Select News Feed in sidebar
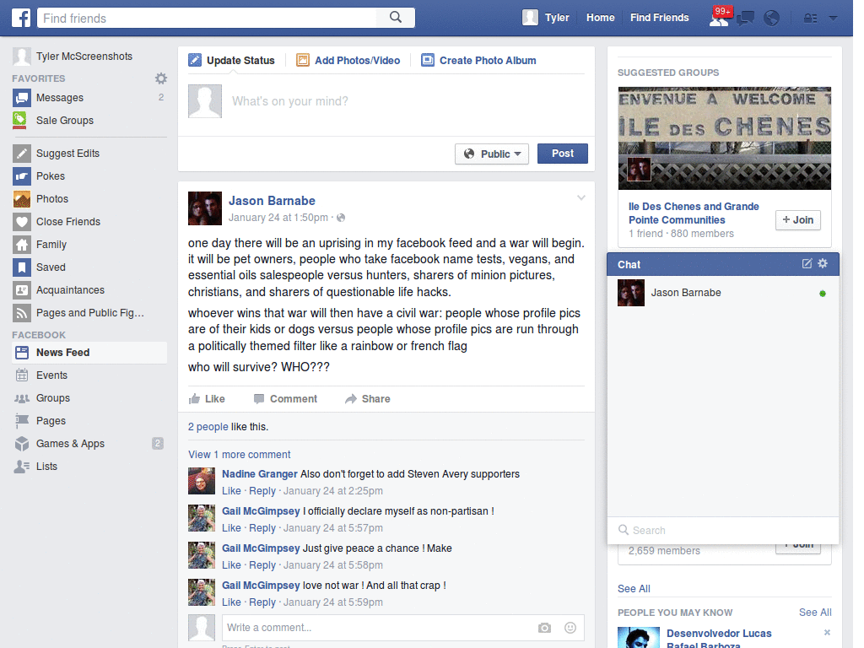The height and width of the screenshot is (648, 864). 89,352
